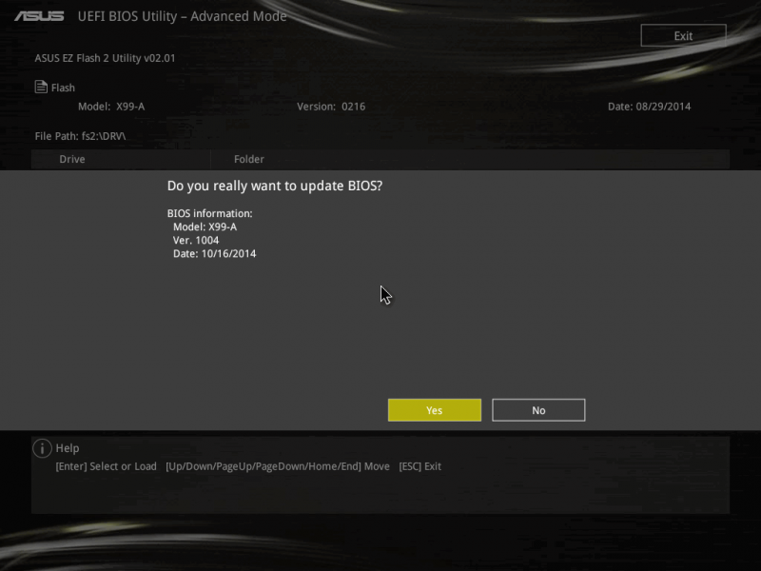Click 'Flash' section label
The image size is (761, 571).
pos(63,88)
